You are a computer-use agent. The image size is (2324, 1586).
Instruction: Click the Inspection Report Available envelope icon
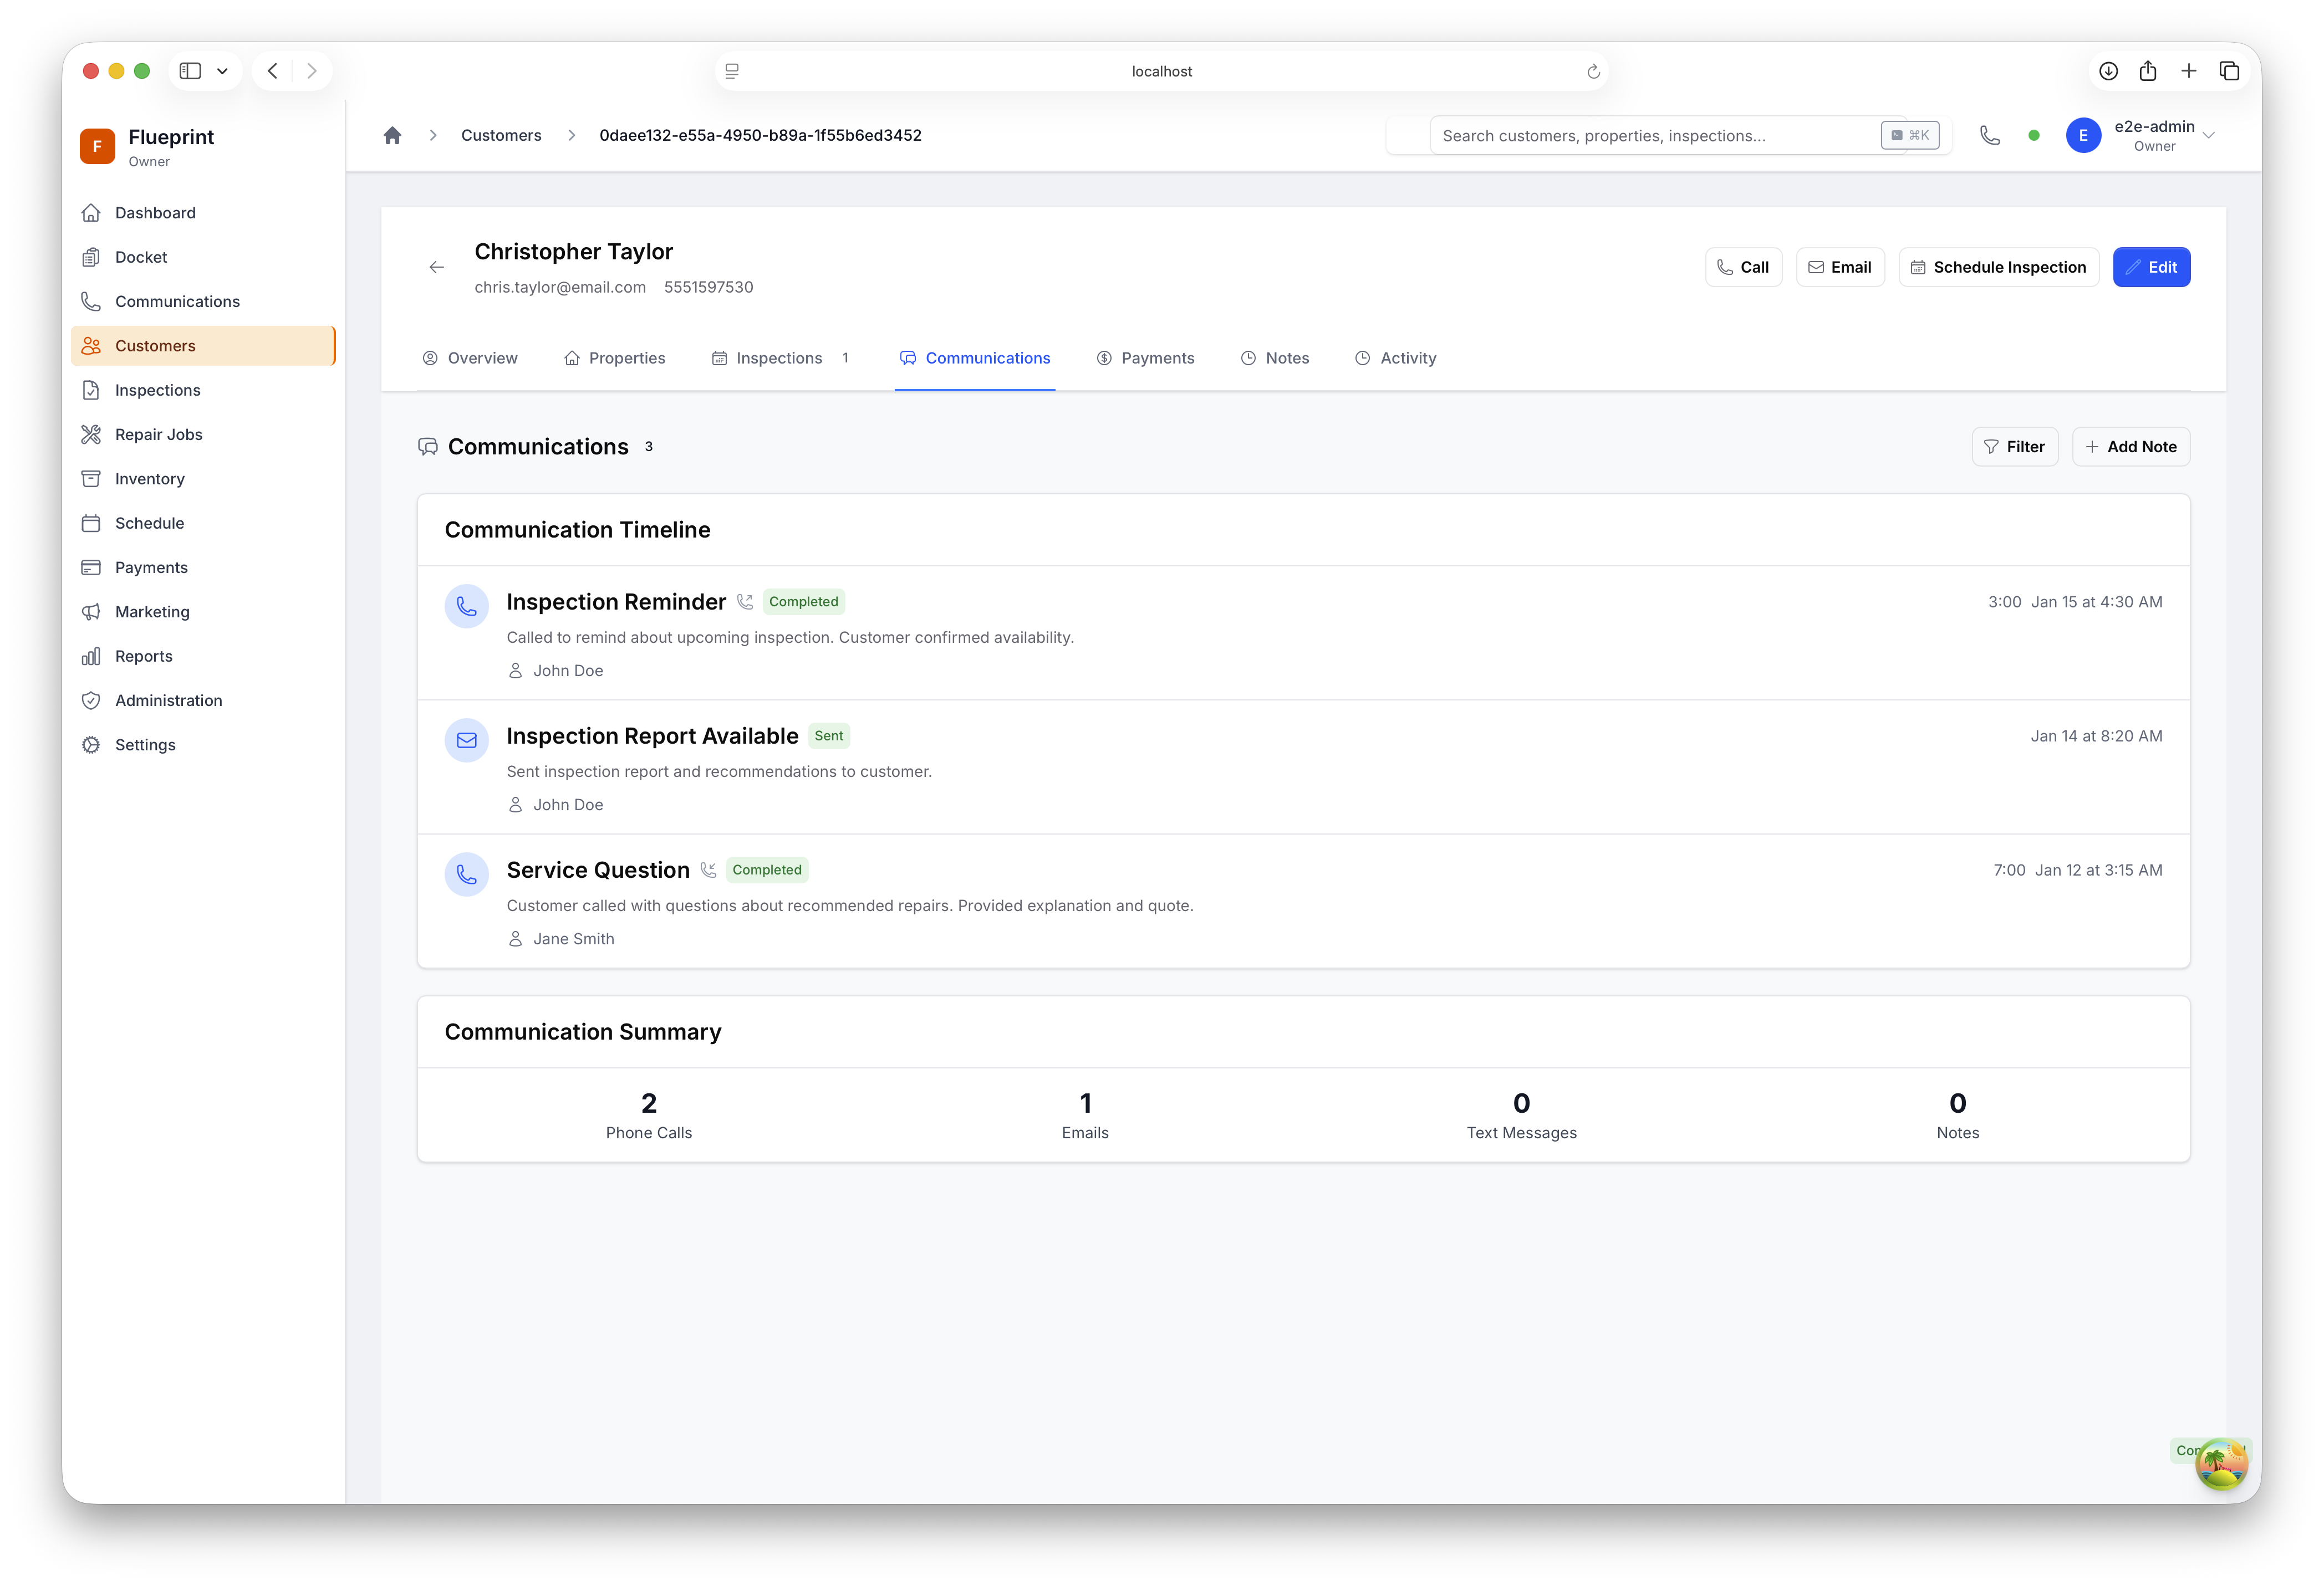tap(466, 740)
